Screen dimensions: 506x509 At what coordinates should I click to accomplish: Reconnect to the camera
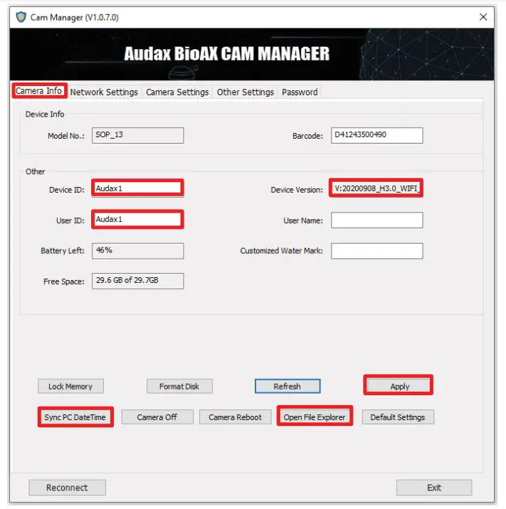tap(68, 488)
